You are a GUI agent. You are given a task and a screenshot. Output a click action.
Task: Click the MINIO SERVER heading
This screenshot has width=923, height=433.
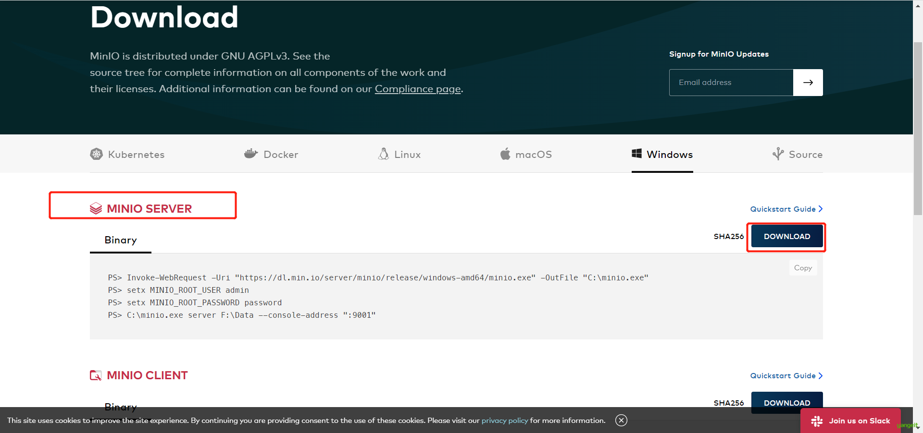(x=149, y=209)
